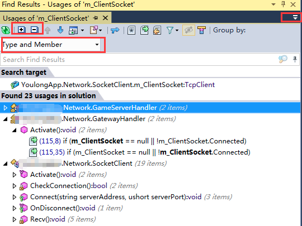Click the Recv():void tree item
The height and width of the screenshot is (226, 302).
click(48, 219)
